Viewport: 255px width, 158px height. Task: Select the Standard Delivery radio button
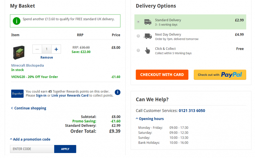click(138, 22)
